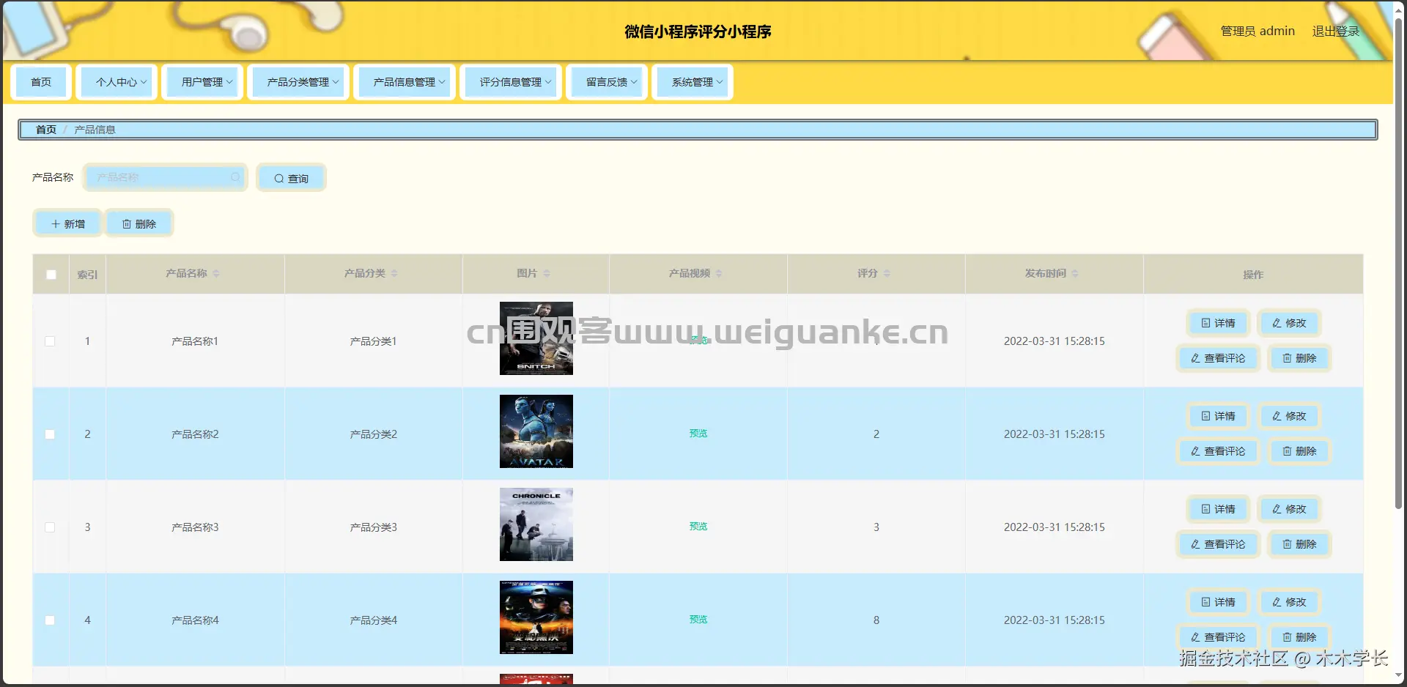The height and width of the screenshot is (687, 1407).
Task: Open the Avatar poster thumbnail in row 2
Action: click(536, 431)
